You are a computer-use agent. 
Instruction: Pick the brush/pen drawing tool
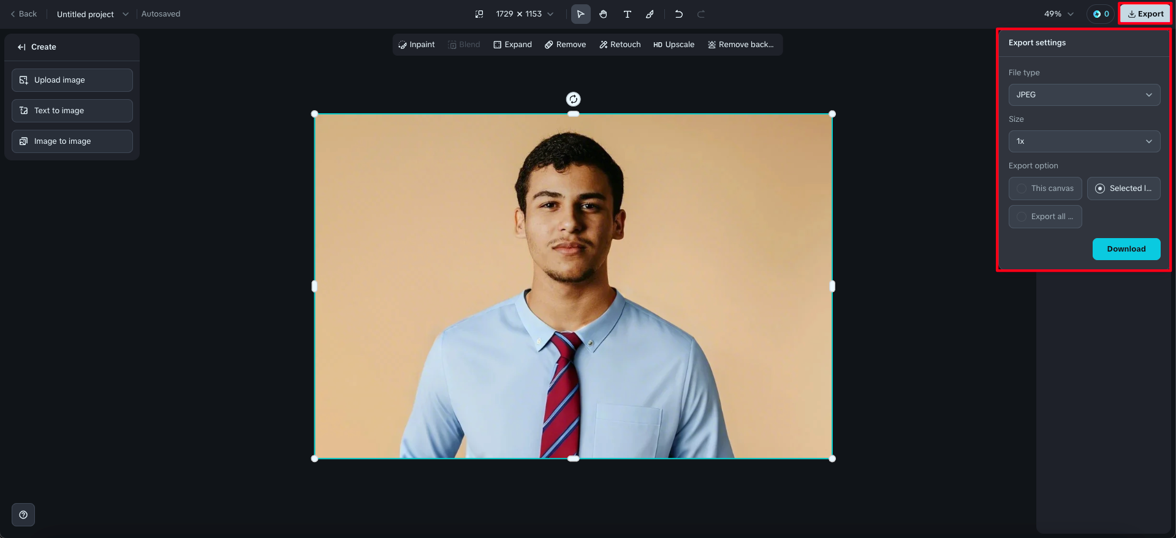pyautogui.click(x=650, y=14)
